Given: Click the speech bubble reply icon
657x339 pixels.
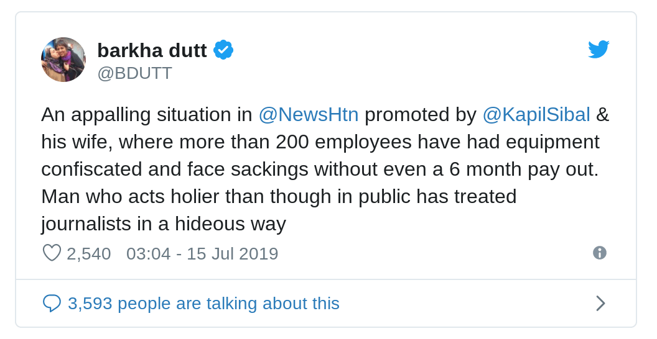Looking at the screenshot, I should pyautogui.click(x=52, y=303).
